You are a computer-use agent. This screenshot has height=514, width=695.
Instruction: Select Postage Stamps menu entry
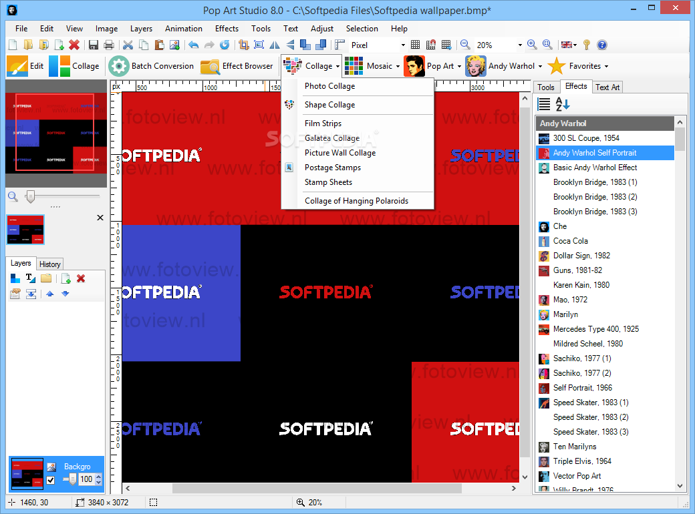pos(358,168)
